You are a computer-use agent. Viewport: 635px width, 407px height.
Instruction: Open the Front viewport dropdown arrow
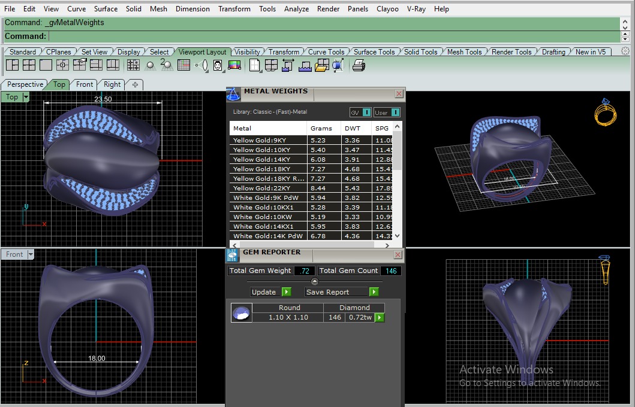(31, 254)
